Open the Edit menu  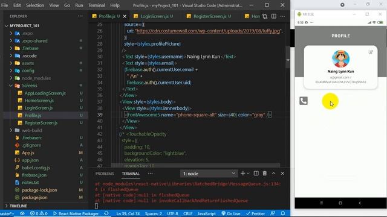[17, 5]
